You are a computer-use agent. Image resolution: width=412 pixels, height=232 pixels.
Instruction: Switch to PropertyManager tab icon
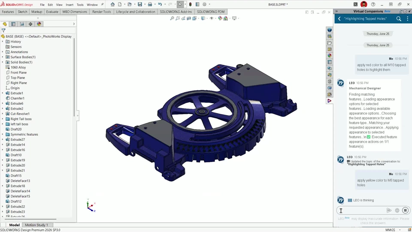coord(13,24)
